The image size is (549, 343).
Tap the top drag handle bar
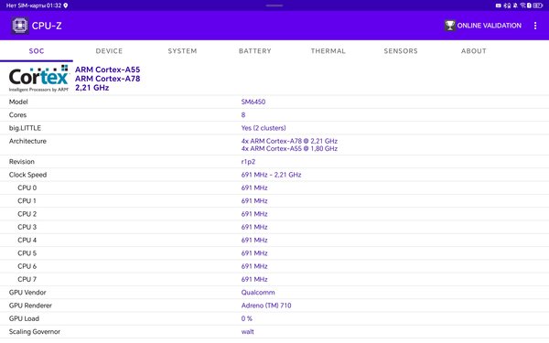coord(274,5)
